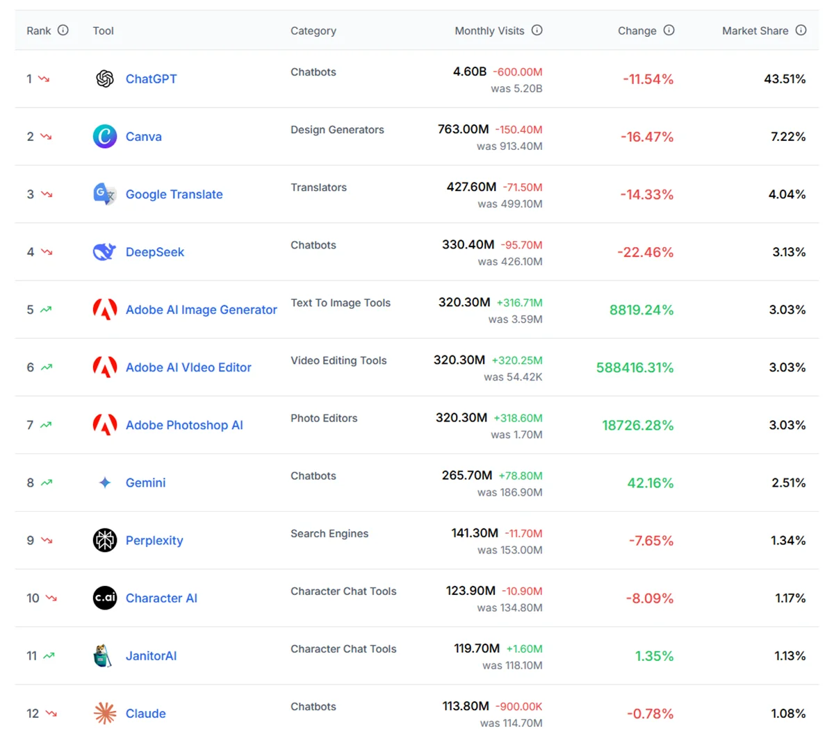
Task: Click the Rank column info icon
Action: click(63, 30)
